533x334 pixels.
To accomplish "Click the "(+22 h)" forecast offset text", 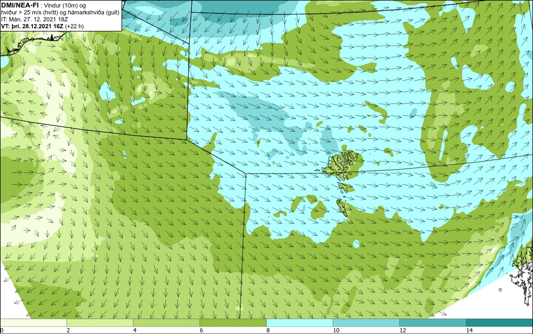I will [74, 26].
